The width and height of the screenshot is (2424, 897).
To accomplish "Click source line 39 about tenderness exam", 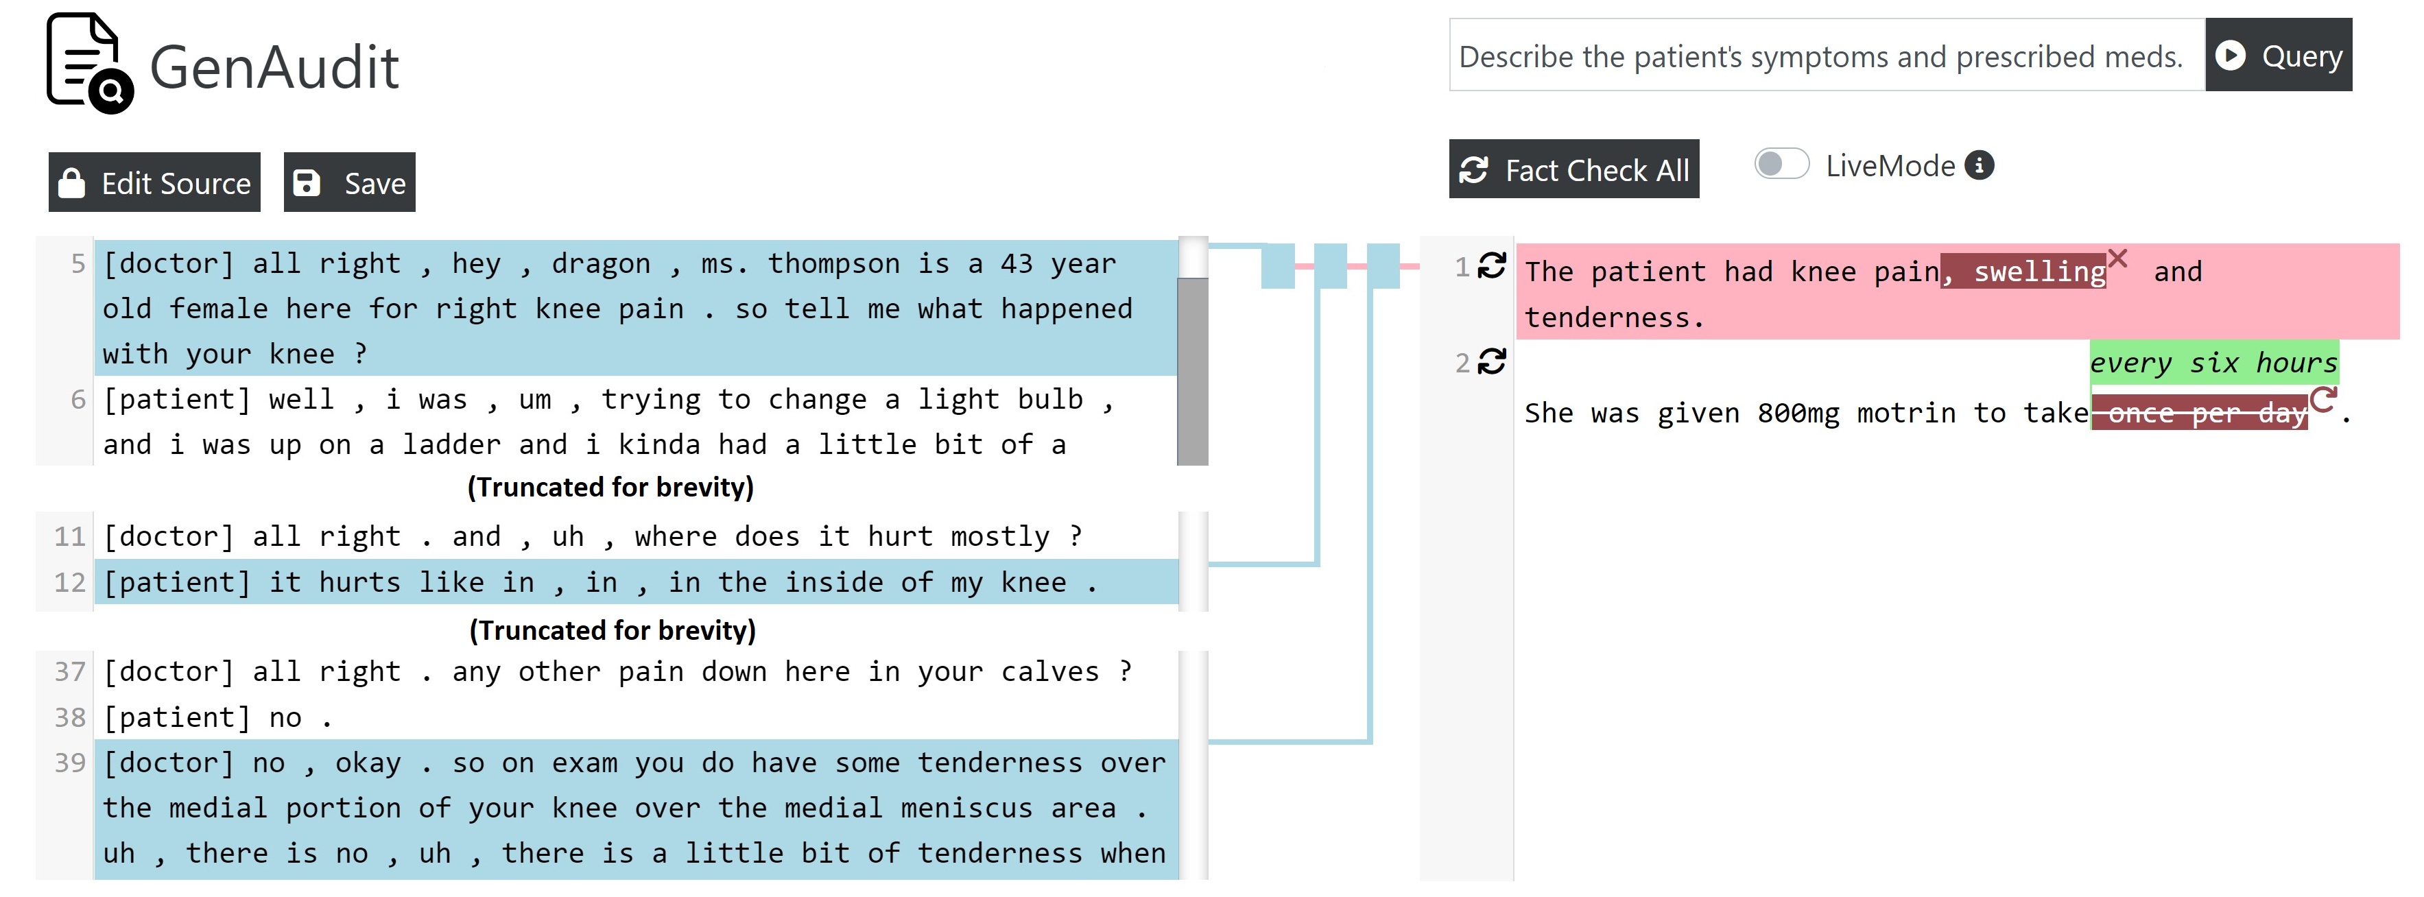I will (x=630, y=808).
